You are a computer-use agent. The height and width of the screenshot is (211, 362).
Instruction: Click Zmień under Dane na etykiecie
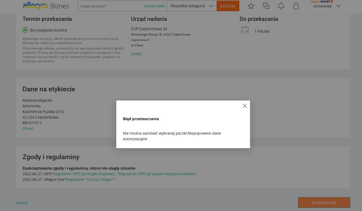click(28, 128)
